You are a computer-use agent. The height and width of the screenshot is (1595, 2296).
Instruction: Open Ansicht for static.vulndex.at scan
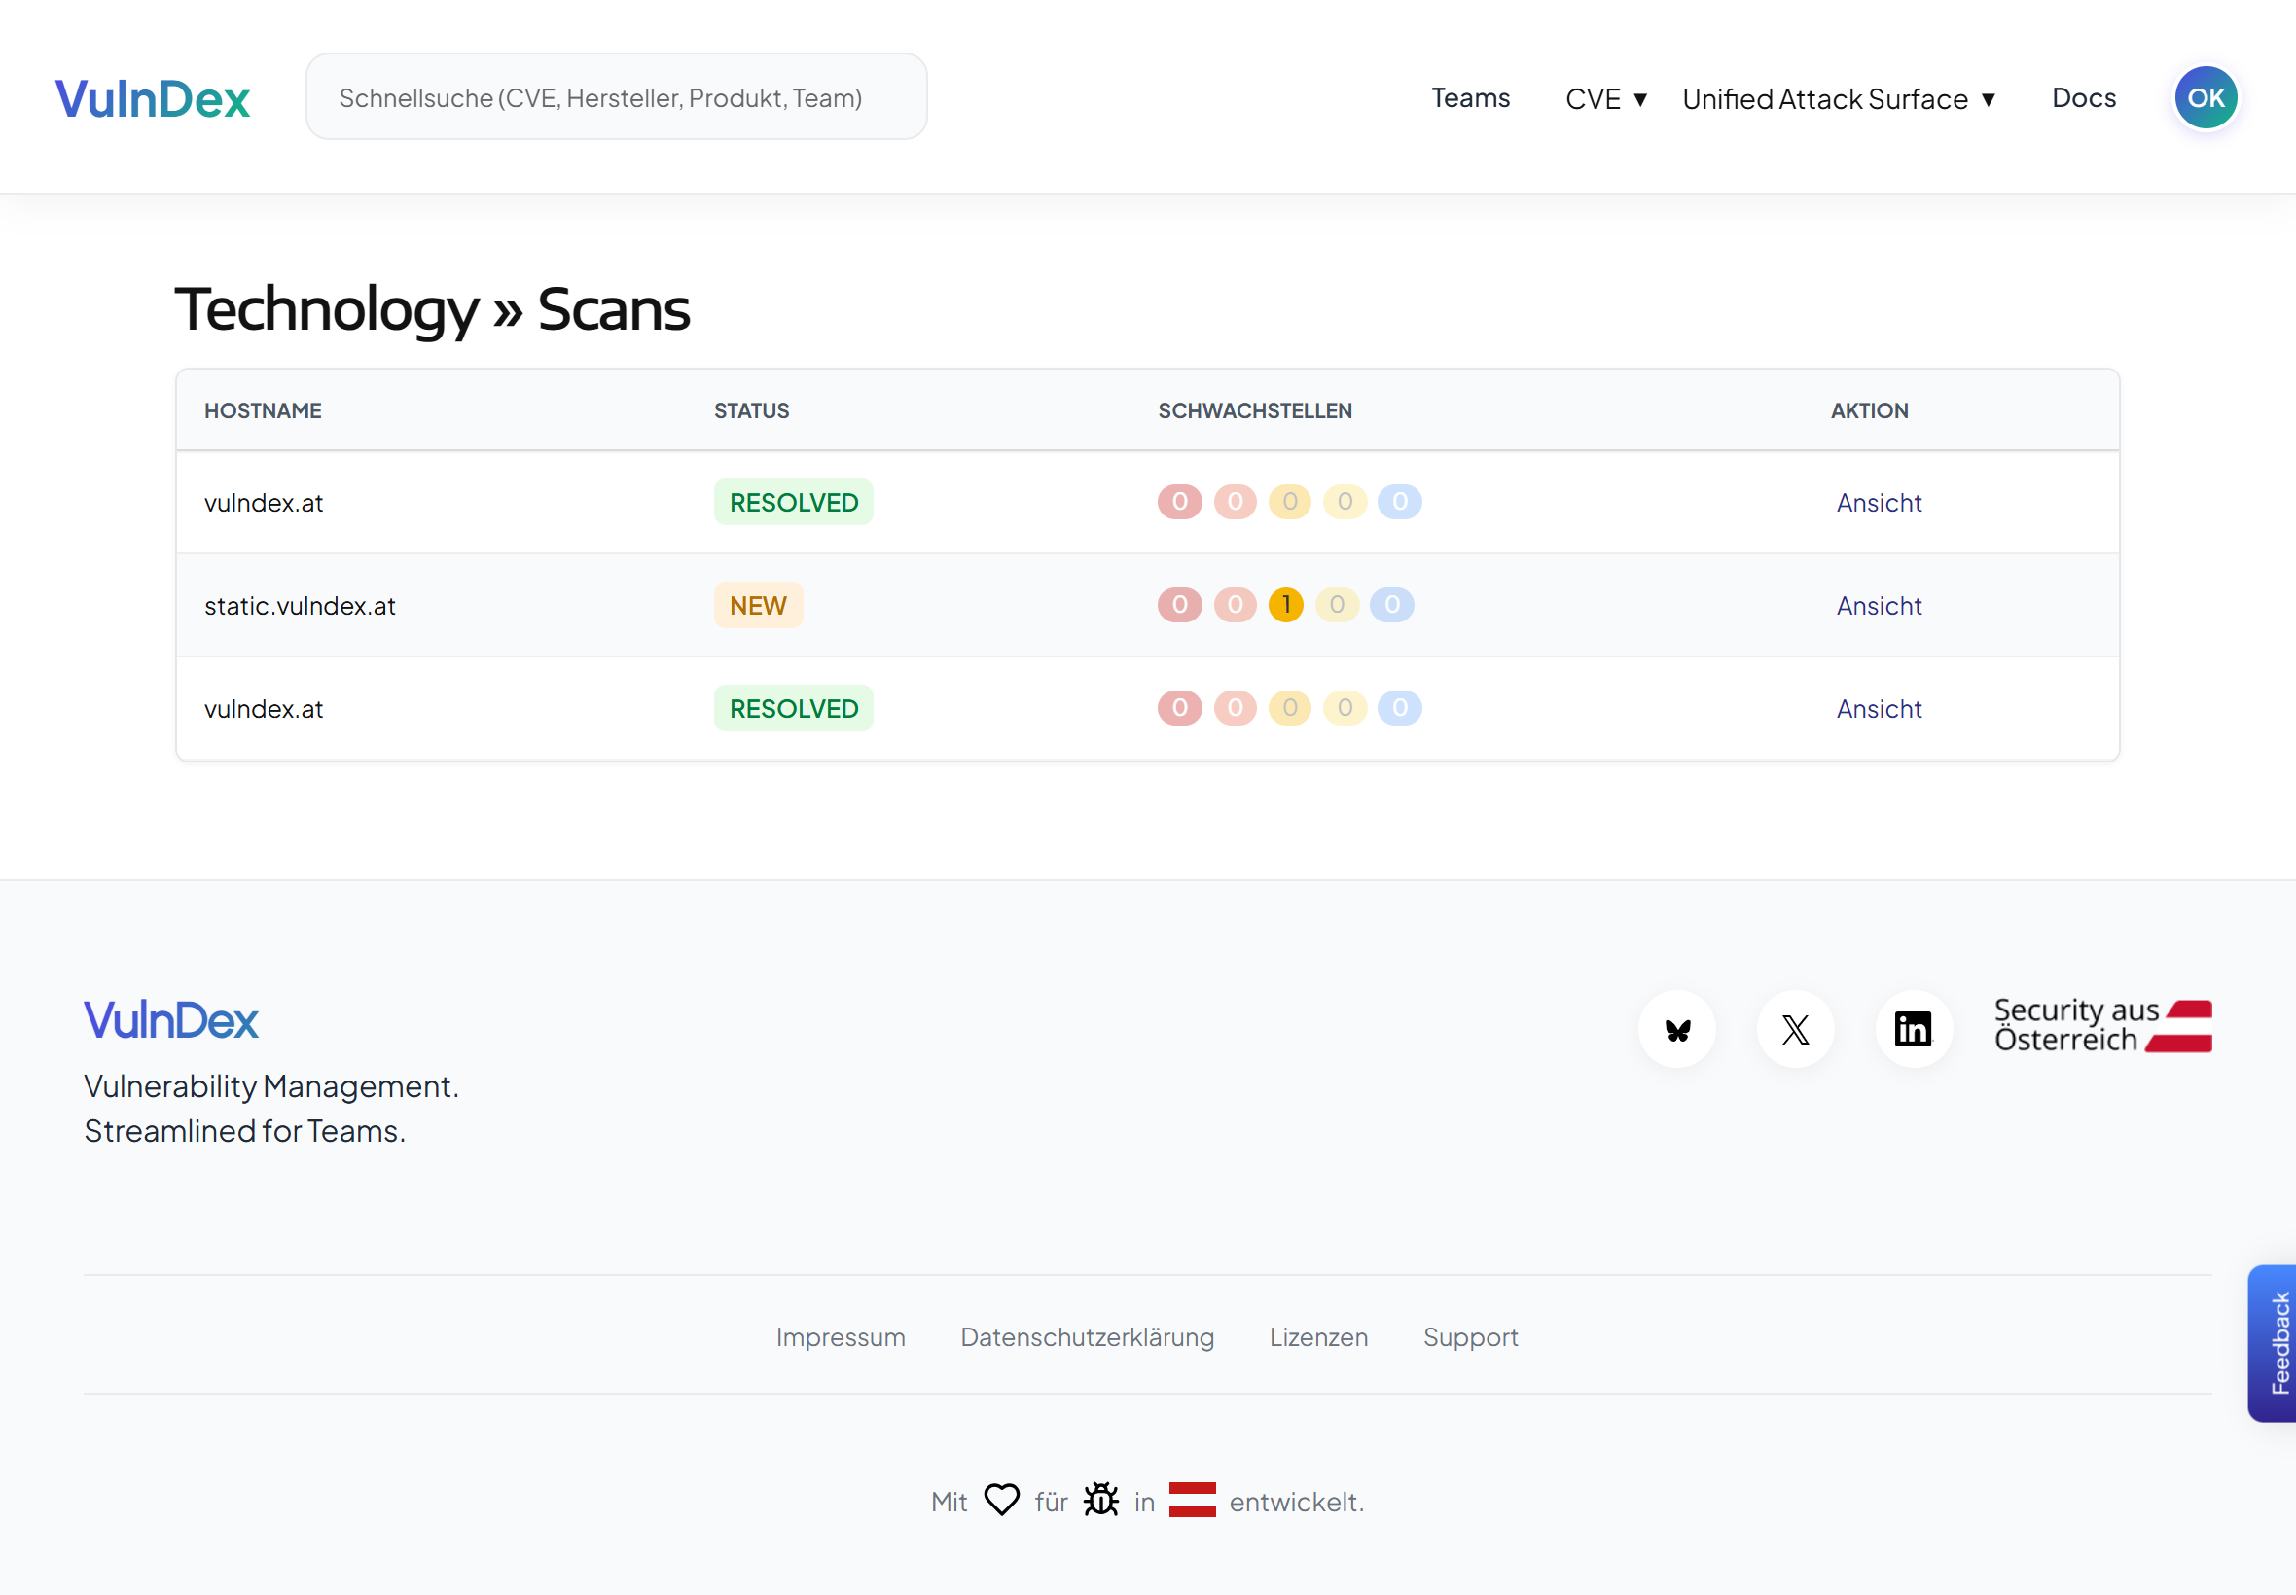coord(1878,605)
